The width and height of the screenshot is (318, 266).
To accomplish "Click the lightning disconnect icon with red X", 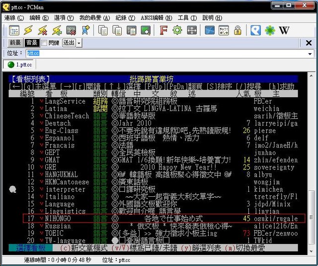I will coord(43,30).
